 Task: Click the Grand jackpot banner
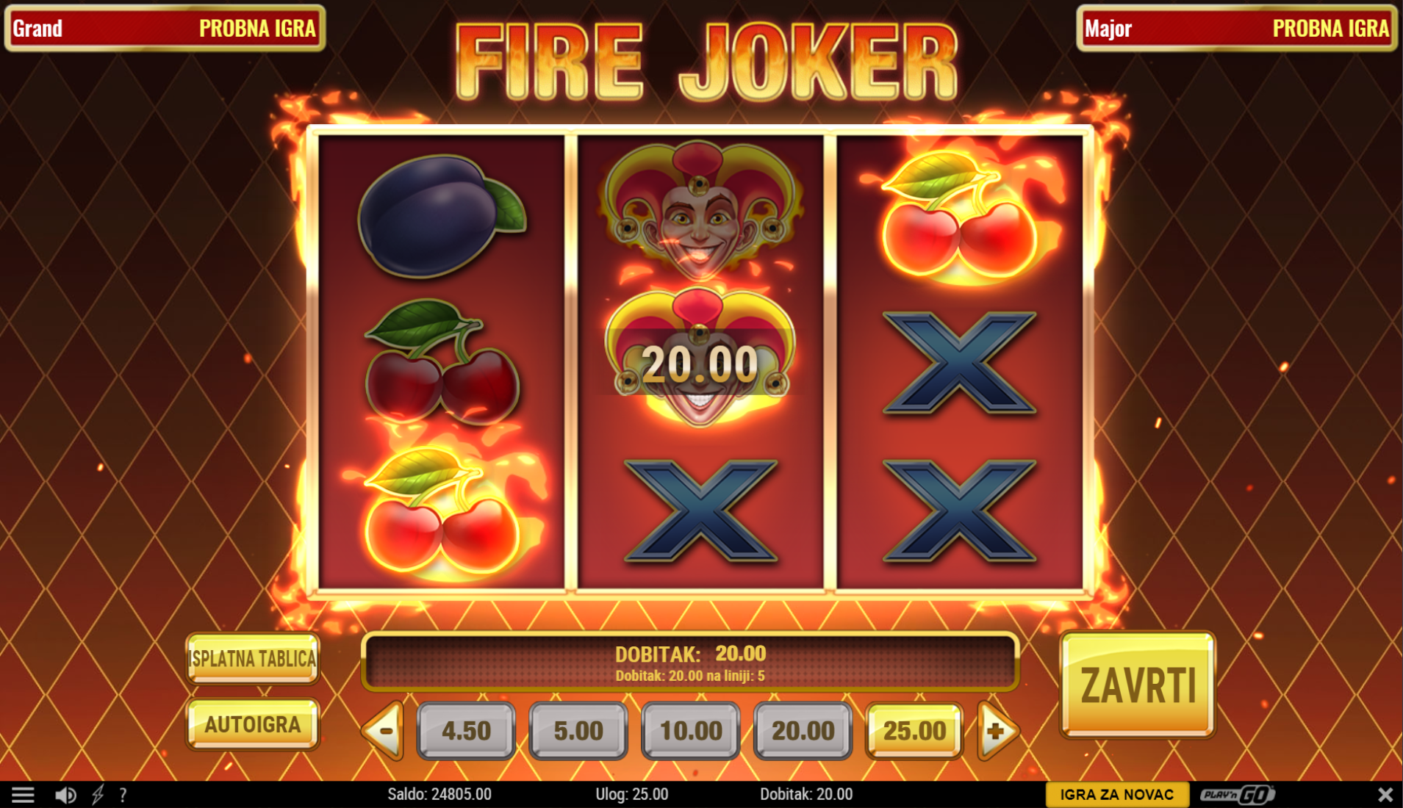pyautogui.click(x=165, y=28)
